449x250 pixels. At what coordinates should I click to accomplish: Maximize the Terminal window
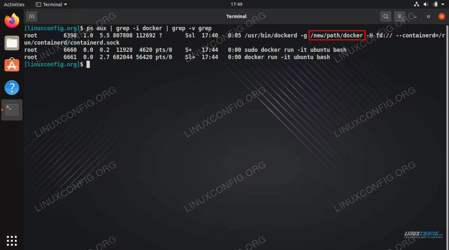[x=429, y=16]
